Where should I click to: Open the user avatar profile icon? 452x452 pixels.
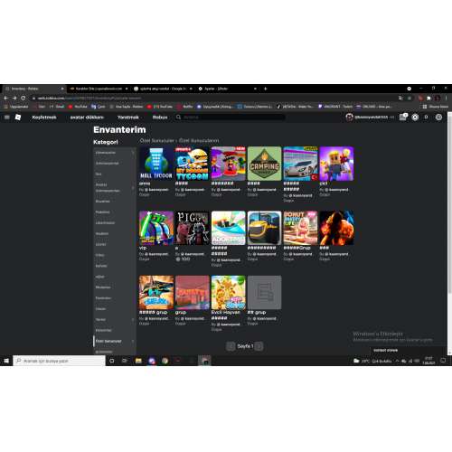coord(349,118)
